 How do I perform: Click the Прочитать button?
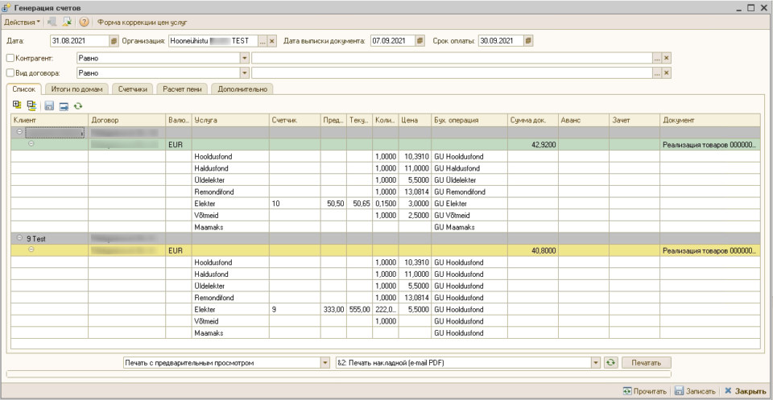click(645, 391)
